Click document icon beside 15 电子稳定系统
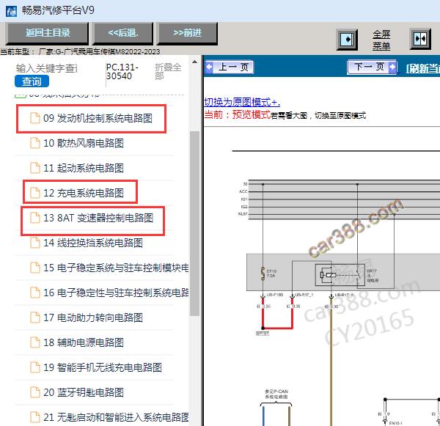Viewport: 440px width, 426px height. [34, 268]
